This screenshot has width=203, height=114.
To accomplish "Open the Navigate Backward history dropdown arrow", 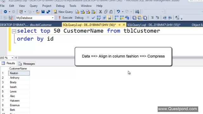I will pos(10,12).
